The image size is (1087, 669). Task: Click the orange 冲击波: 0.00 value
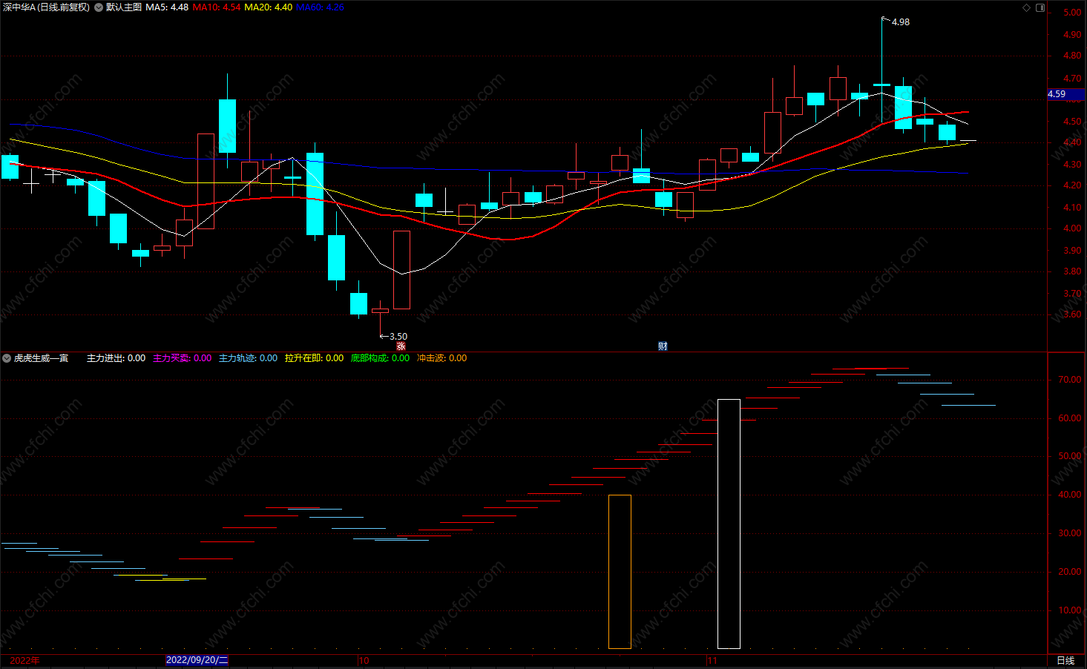click(442, 358)
